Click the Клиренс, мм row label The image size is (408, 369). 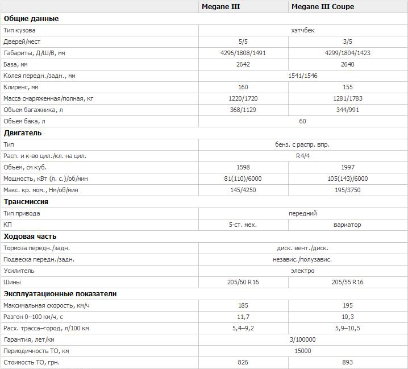click(21, 87)
